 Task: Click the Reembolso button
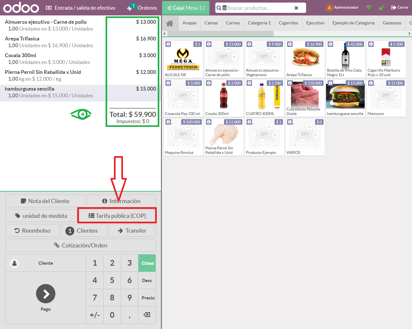(33, 230)
